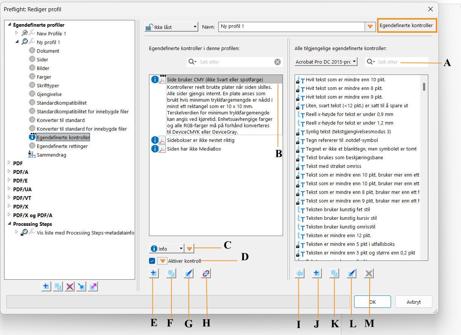Screen dimensions: 461x335
Task: Click Avbryt button
Action: [x=414, y=302]
